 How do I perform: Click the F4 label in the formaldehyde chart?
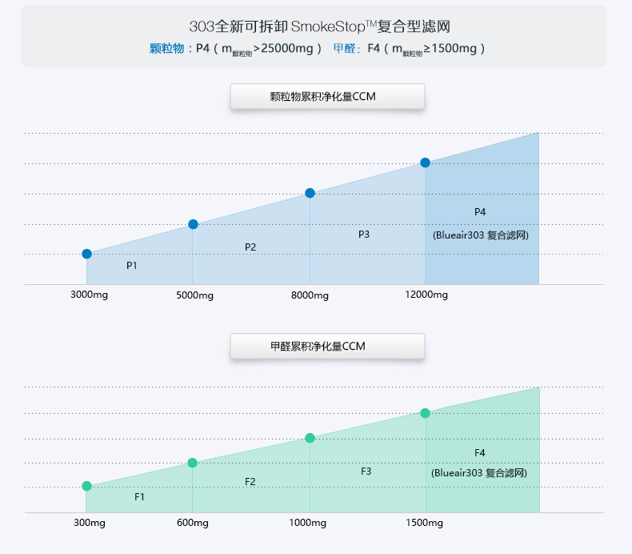[x=480, y=453]
